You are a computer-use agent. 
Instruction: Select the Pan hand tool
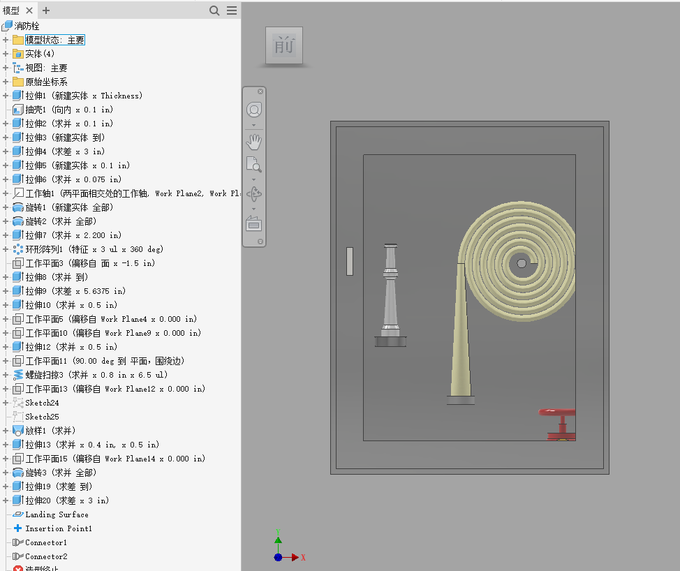click(254, 142)
